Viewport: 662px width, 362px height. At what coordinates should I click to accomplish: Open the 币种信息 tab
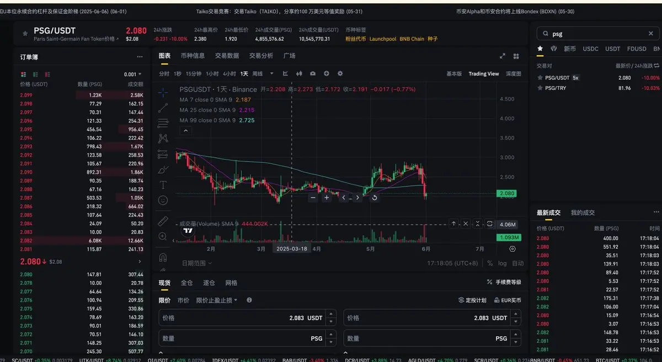pos(193,56)
